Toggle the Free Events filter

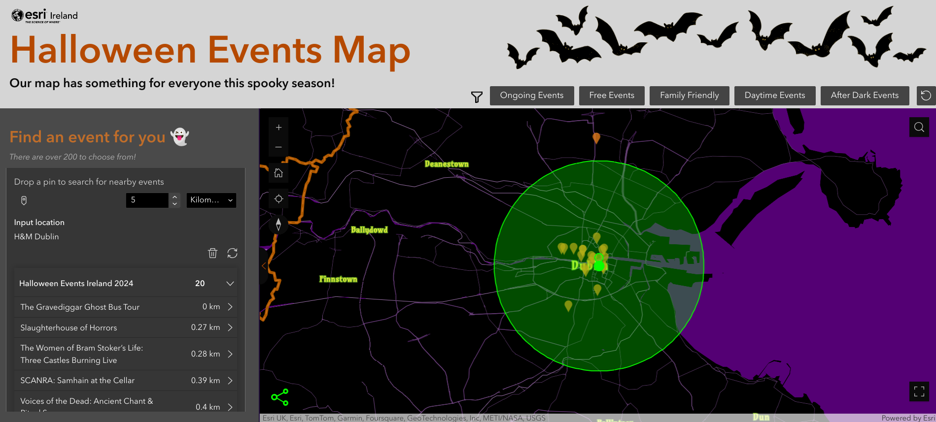click(612, 96)
